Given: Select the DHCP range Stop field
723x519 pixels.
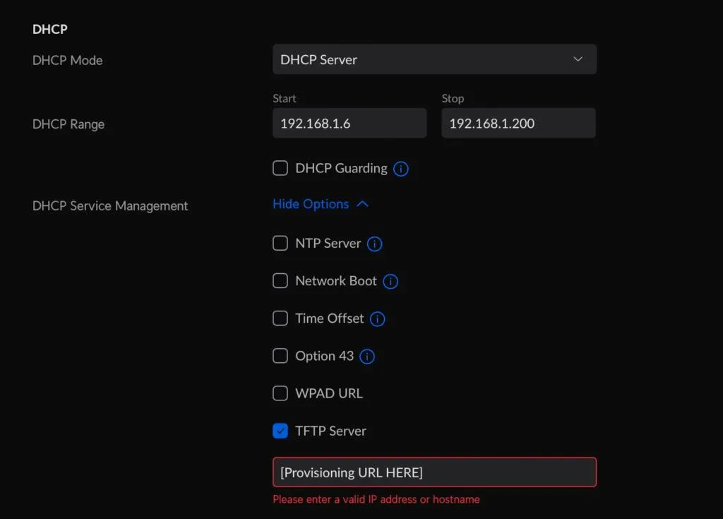Looking at the screenshot, I should click(519, 123).
